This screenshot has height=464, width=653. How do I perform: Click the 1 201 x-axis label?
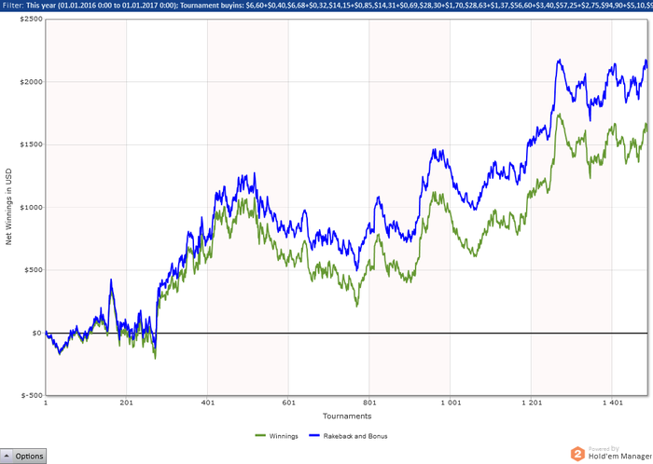tap(532, 403)
